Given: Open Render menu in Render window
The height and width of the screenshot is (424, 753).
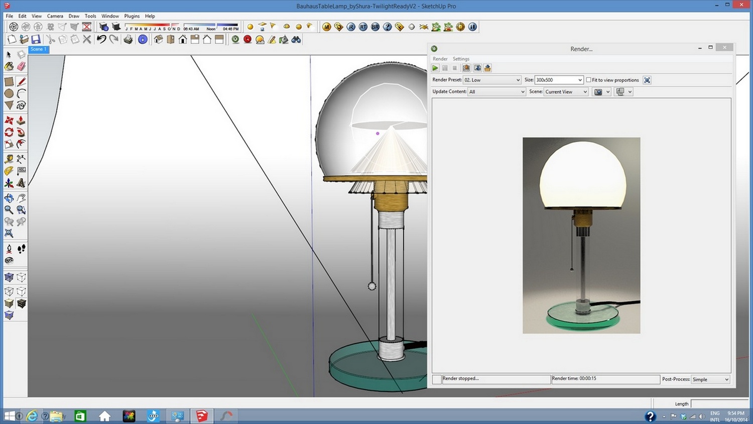Looking at the screenshot, I should (440, 59).
